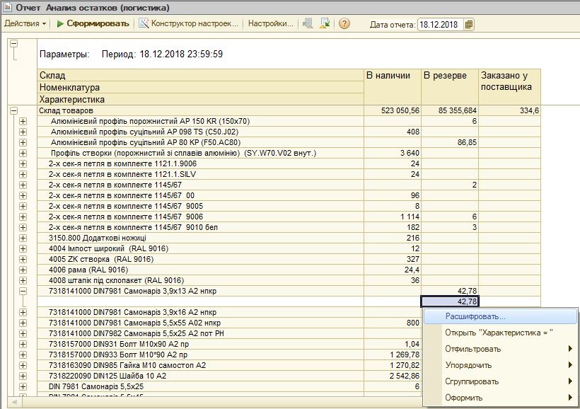Choose Расшифровать... from context menu
This screenshot has height=409, width=580.
[475, 316]
